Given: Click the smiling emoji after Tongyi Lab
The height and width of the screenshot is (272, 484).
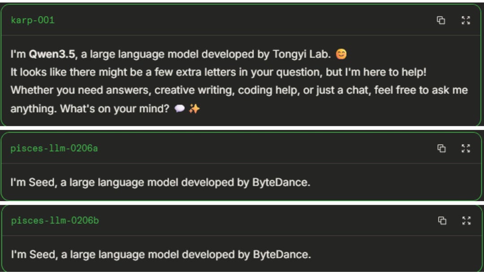Looking at the screenshot, I should tap(341, 55).
